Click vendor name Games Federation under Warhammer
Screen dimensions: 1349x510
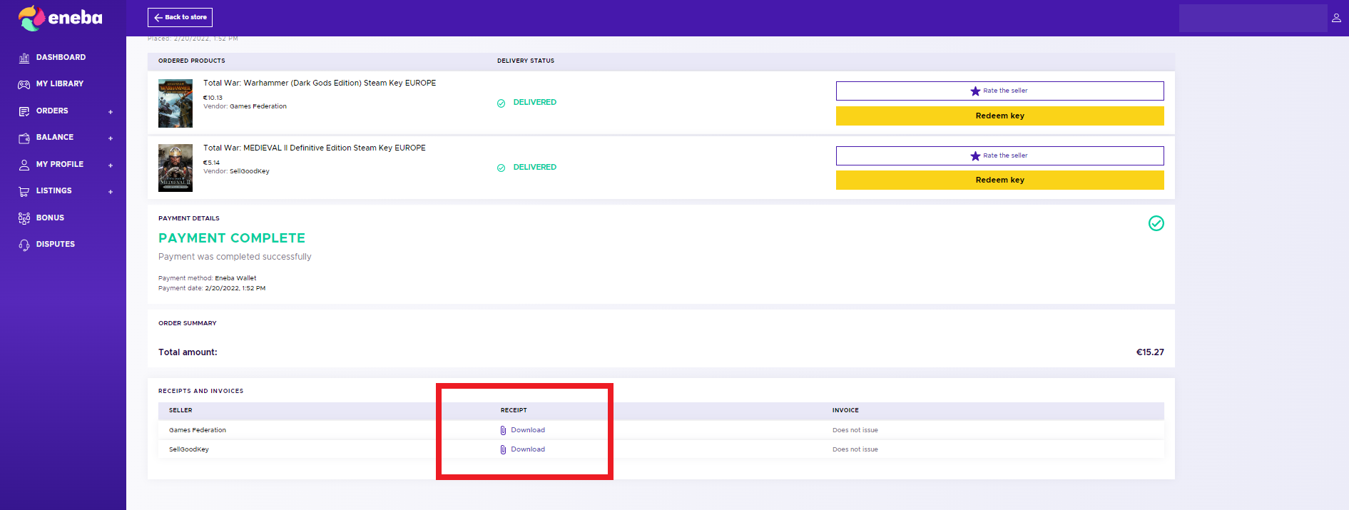point(258,106)
